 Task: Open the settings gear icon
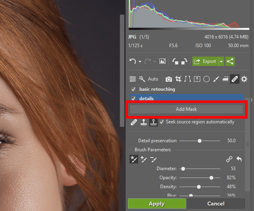pos(244,79)
